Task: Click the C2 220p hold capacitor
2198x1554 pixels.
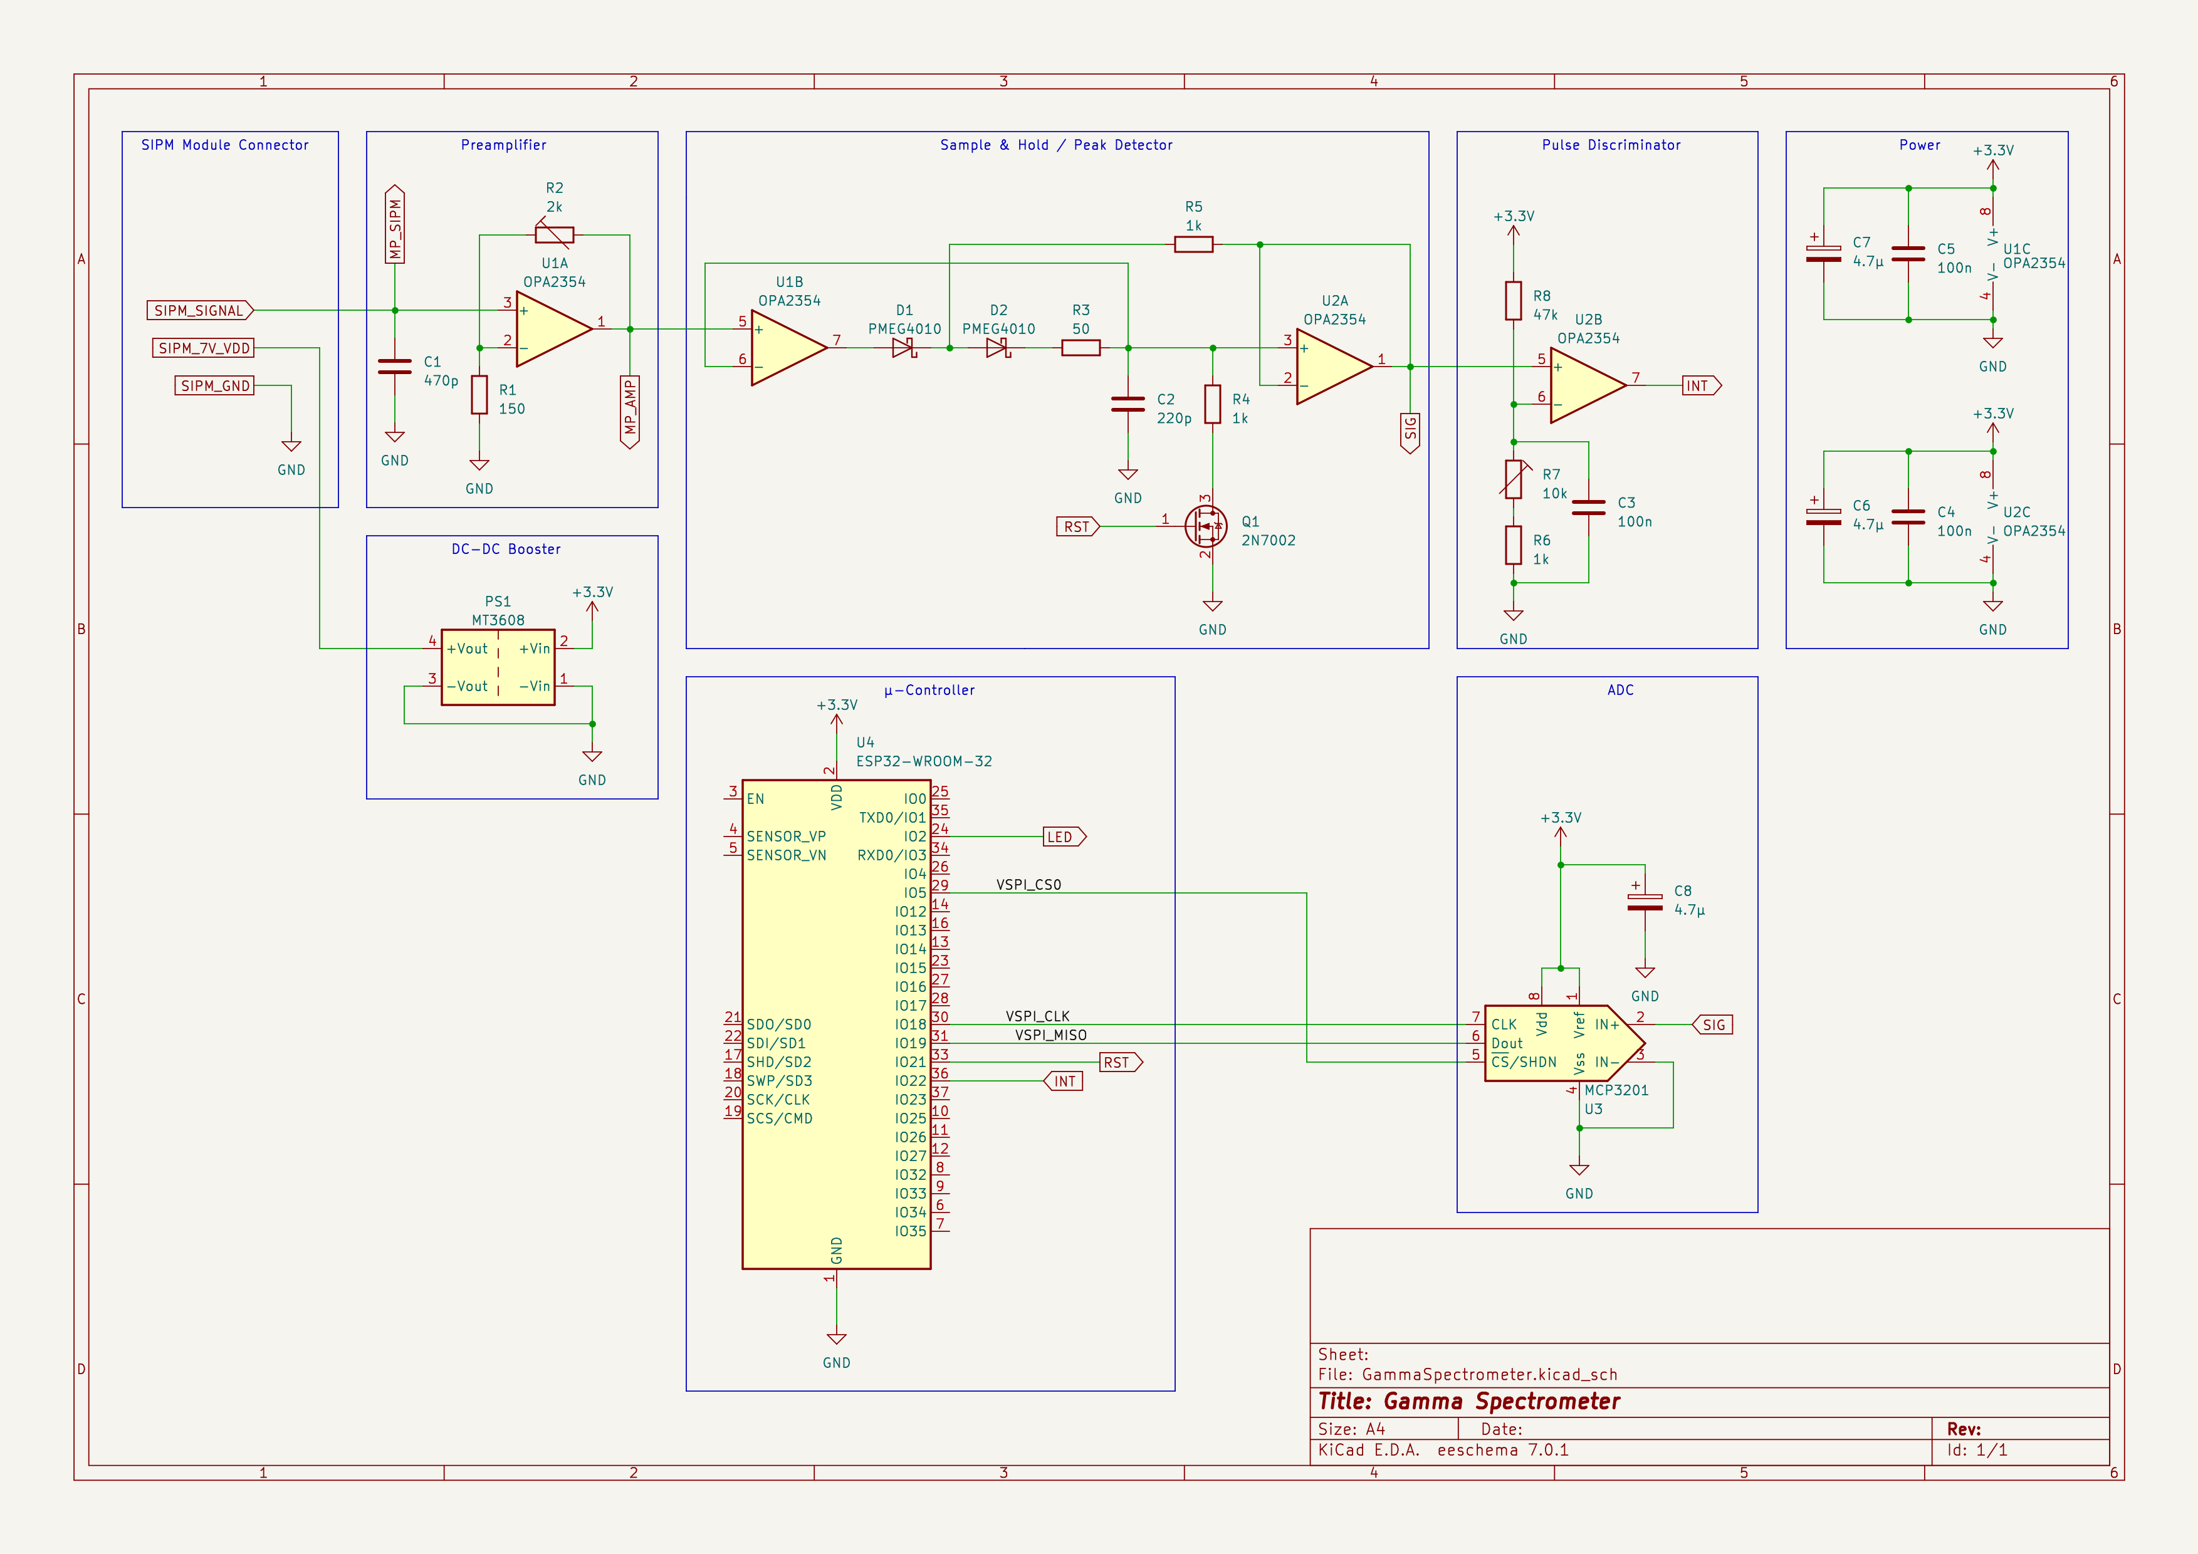Action: click(1128, 404)
